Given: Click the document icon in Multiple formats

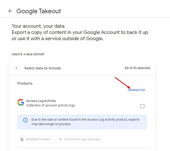Looking at the screenshot, I should click(x=22, y=139).
